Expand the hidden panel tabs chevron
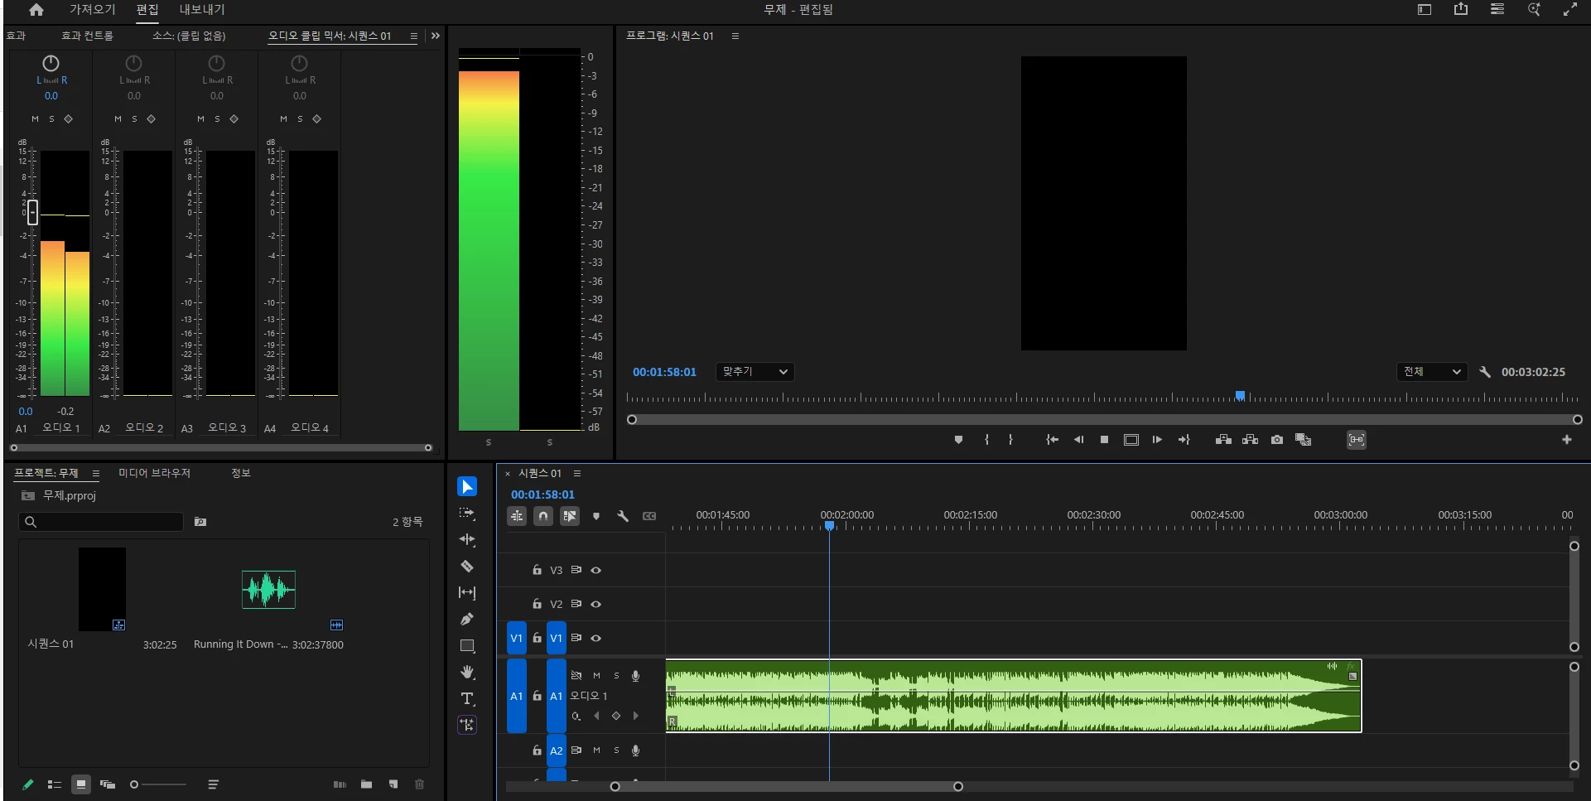This screenshot has height=801, width=1591. click(x=436, y=36)
